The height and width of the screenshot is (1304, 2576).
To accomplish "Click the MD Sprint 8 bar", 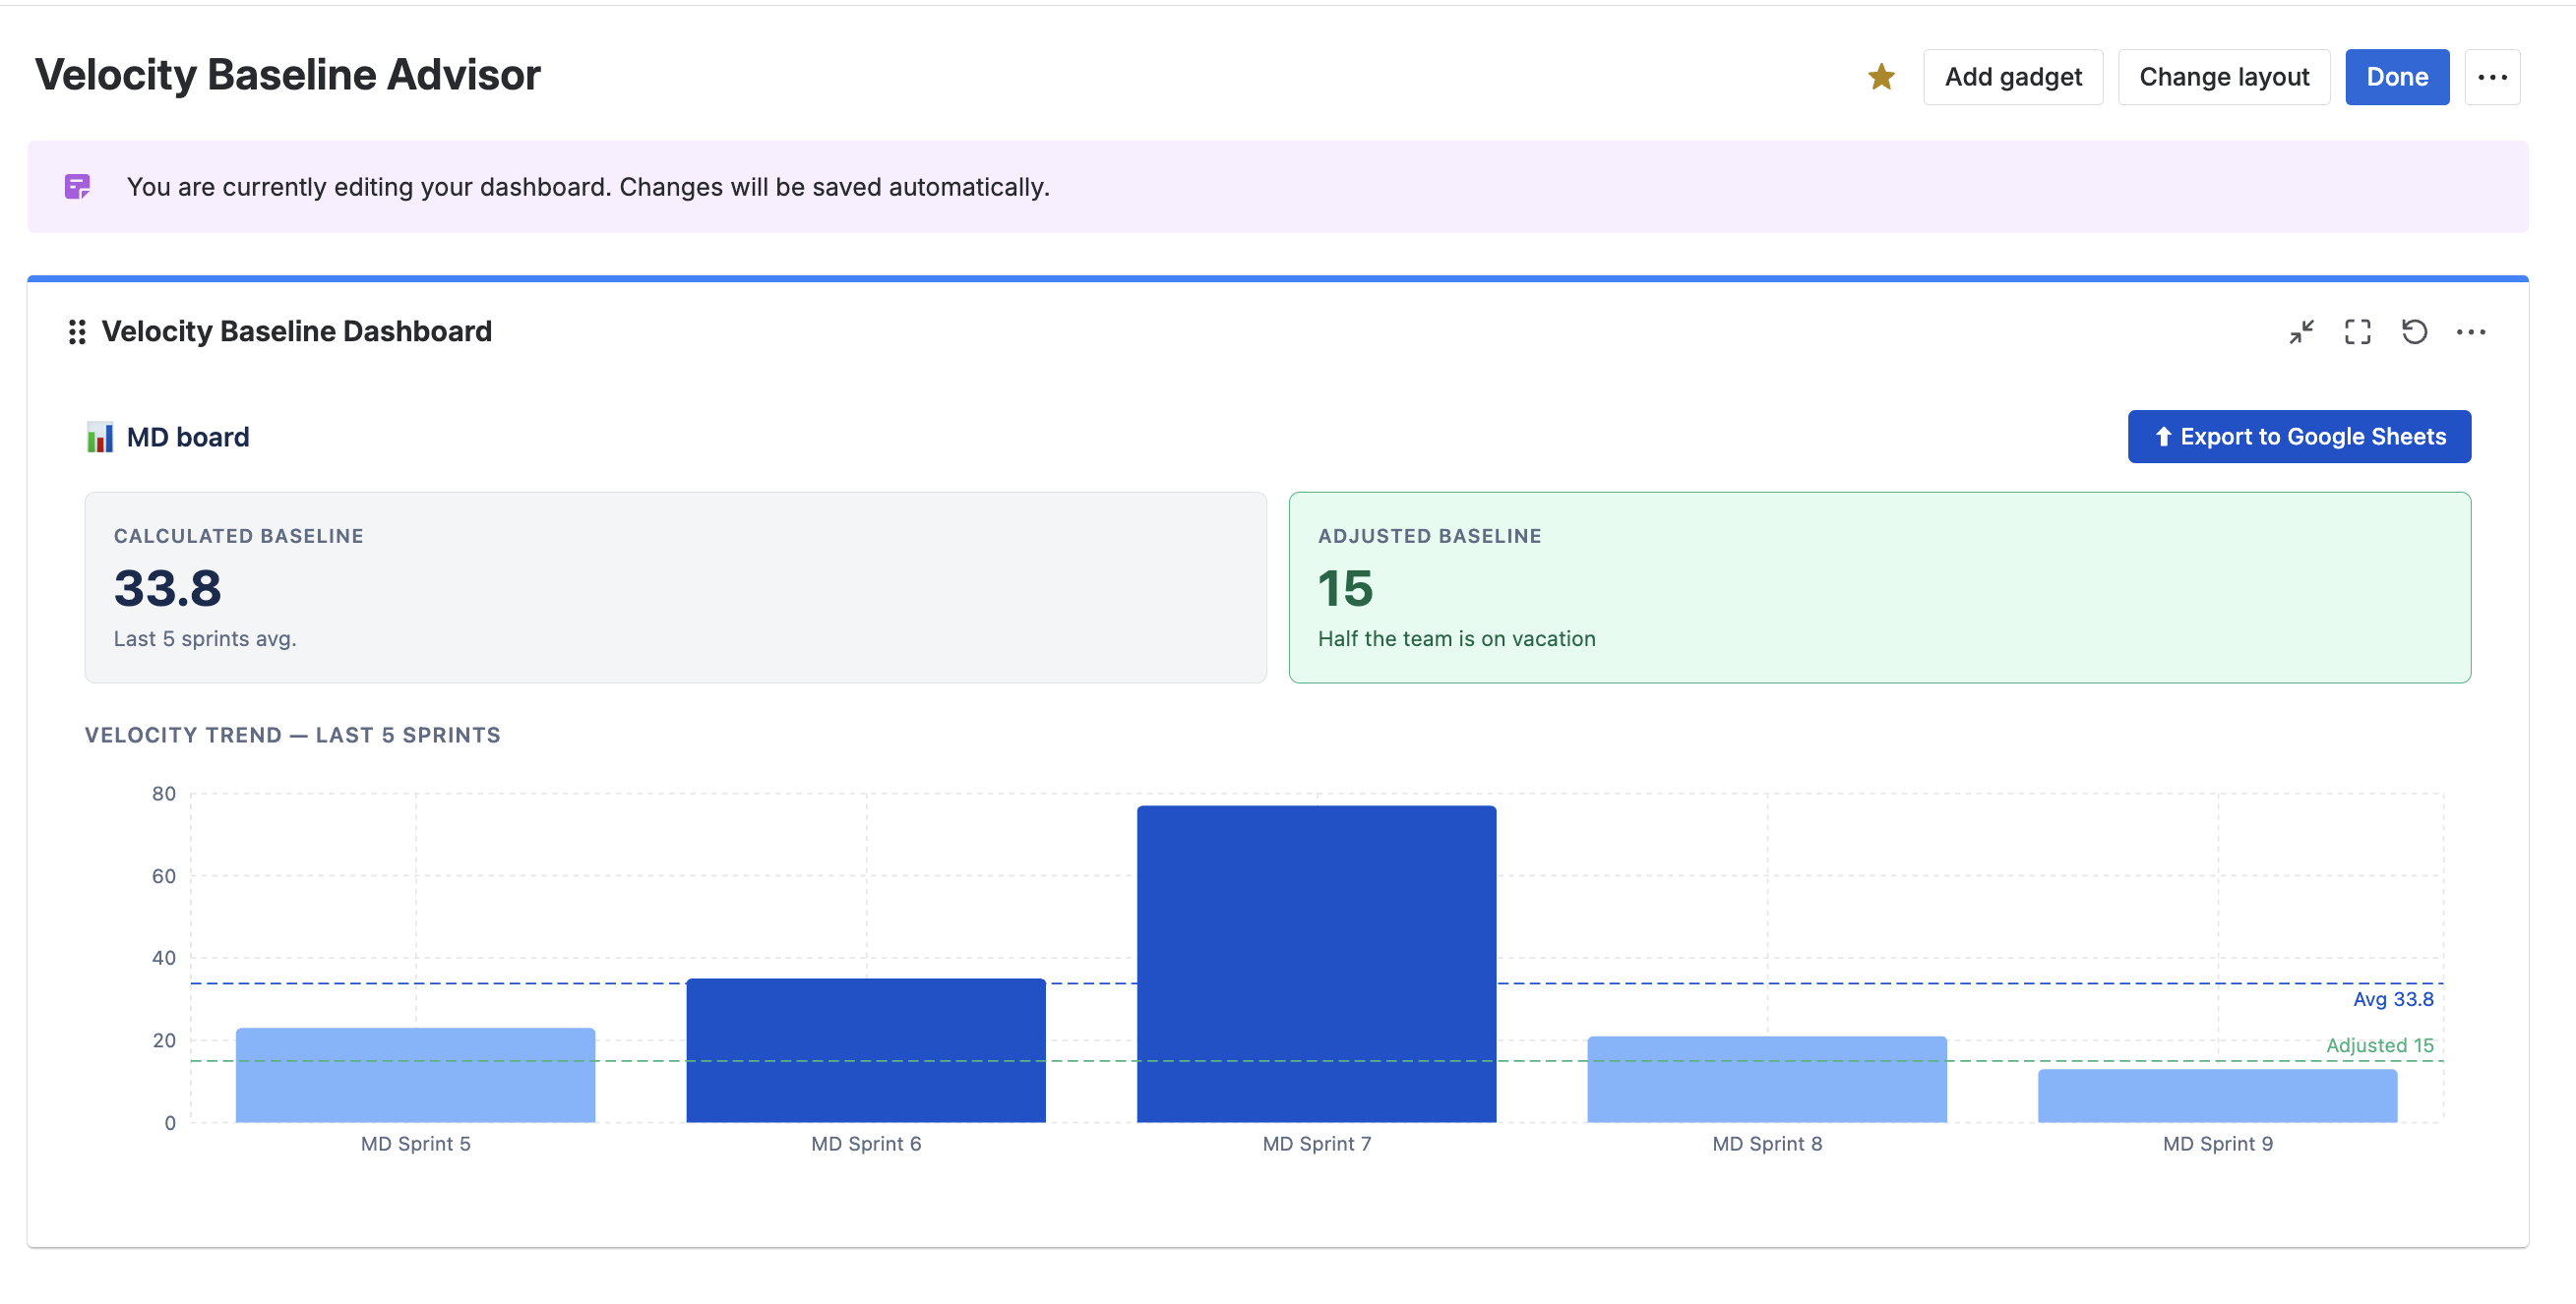I will 1767,1079.
